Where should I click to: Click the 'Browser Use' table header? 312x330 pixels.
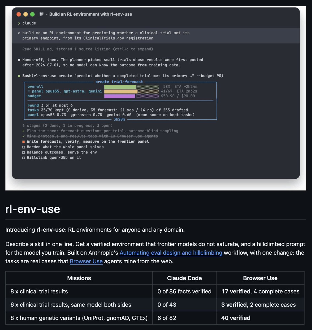260,278
